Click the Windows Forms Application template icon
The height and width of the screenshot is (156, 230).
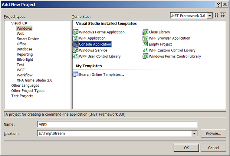point(76,32)
